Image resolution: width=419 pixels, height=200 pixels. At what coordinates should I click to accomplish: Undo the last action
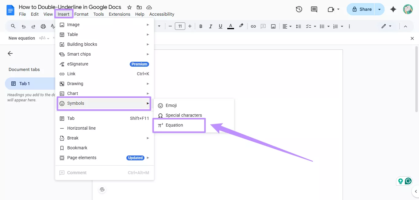[24, 26]
